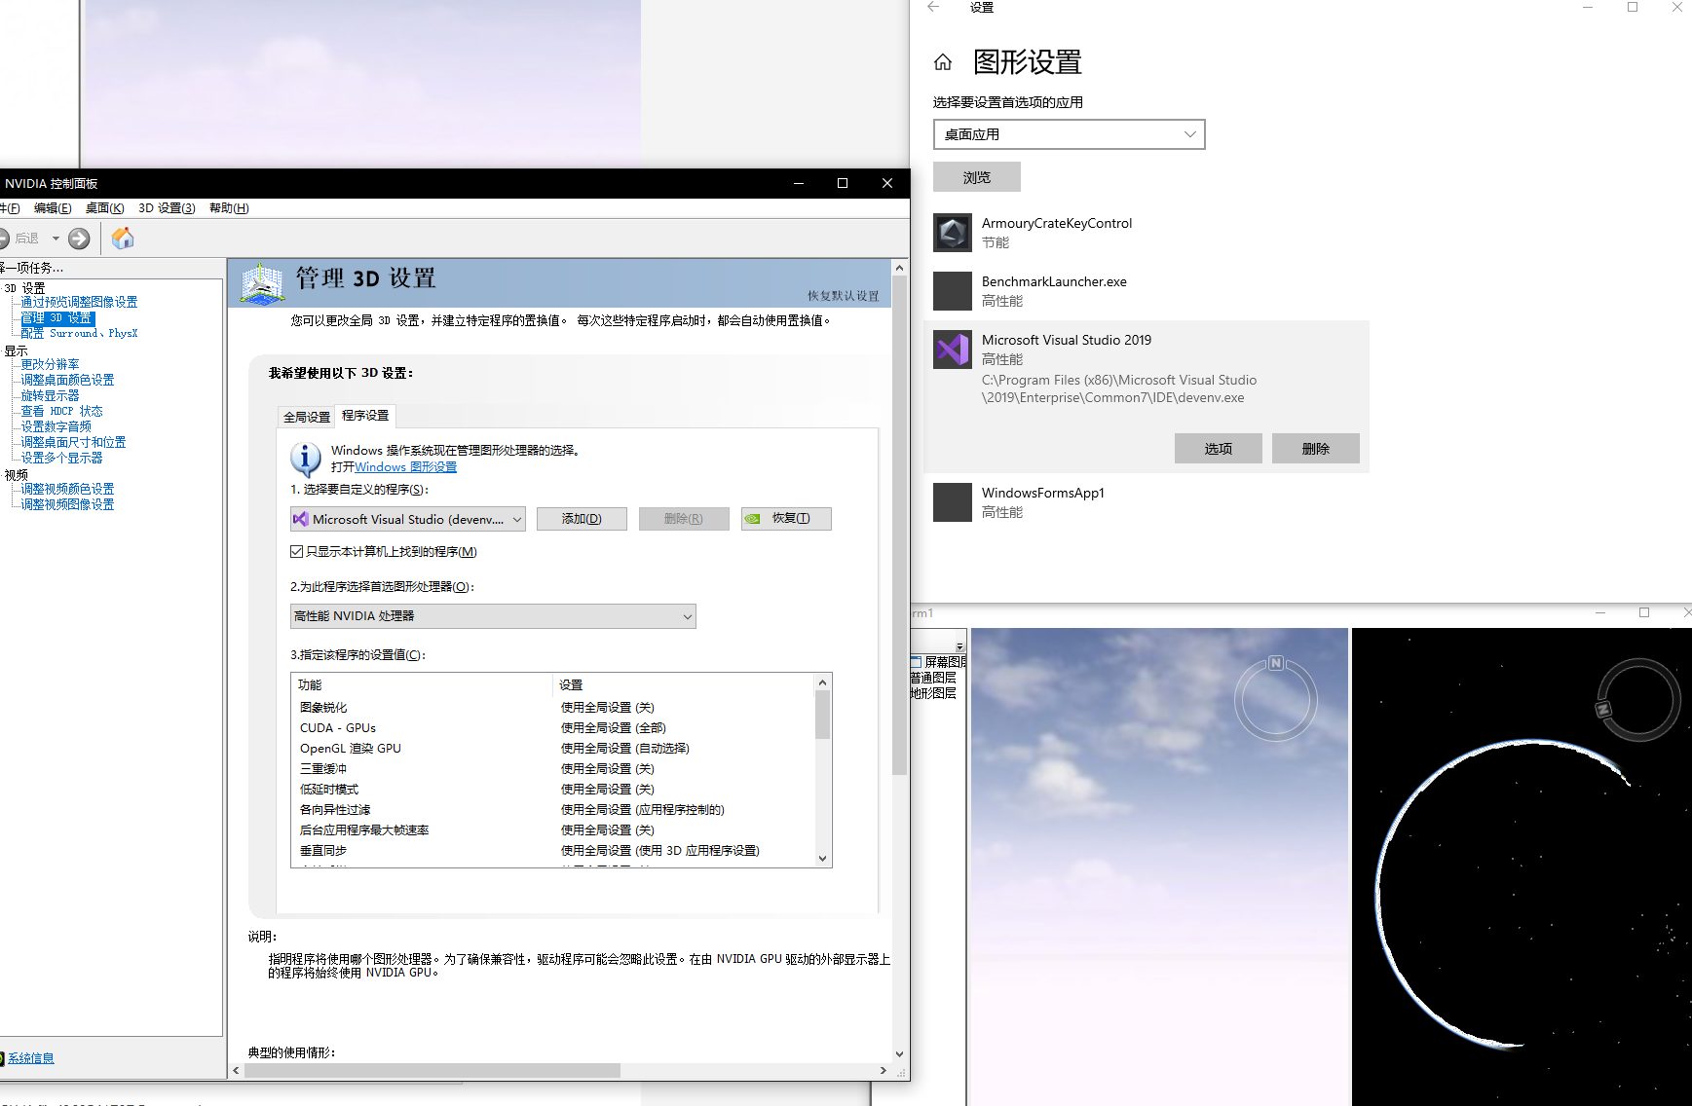The width and height of the screenshot is (1692, 1106).
Task: Click the info icon beside the Windows notice
Action: pyautogui.click(x=306, y=459)
